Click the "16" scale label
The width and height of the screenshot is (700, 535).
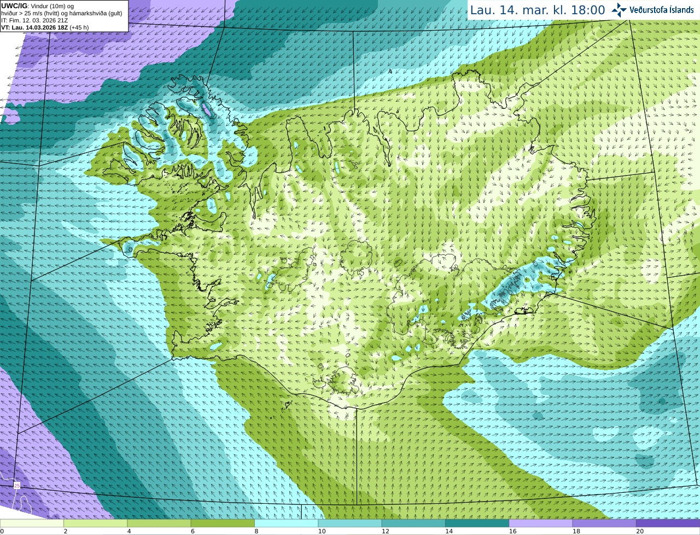(x=512, y=531)
